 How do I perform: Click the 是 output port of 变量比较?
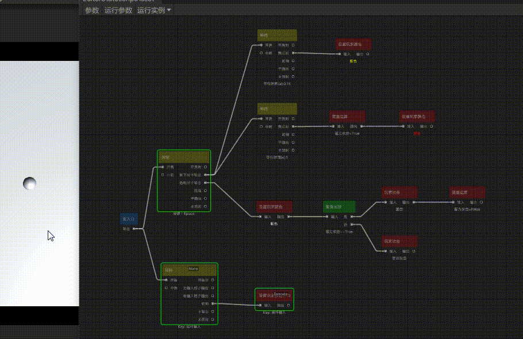point(352,217)
